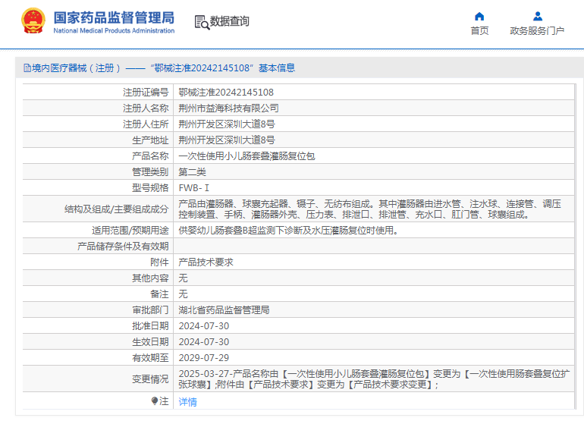Click the 产品储存条件及有效期 row label
This screenshot has height=421, width=584.
coord(123,247)
